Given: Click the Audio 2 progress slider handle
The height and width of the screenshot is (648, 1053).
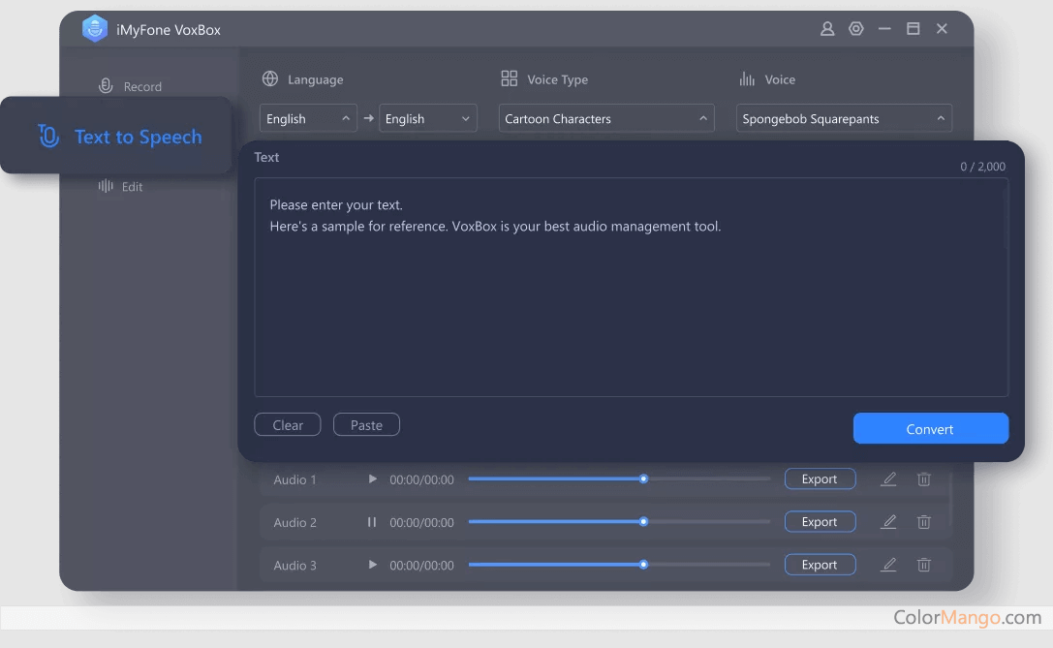Looking at the screenshot, I should pos(643,522).
